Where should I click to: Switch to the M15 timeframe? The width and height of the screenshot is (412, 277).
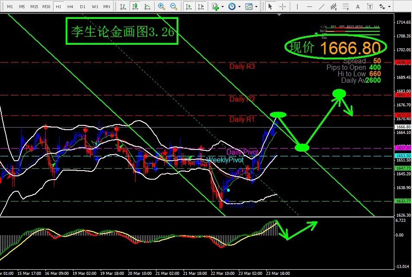tap(34, 7)
